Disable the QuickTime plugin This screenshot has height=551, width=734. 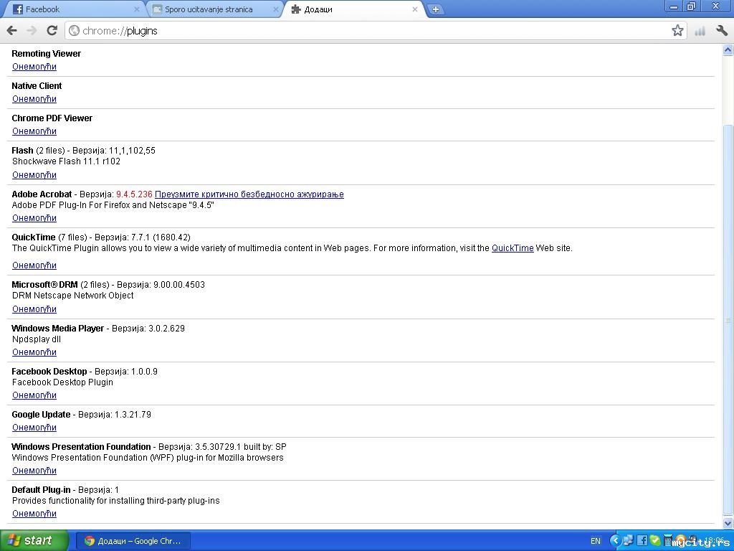pyautogui.click(x=34, y=265)
